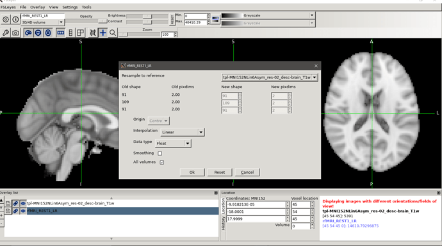Open the Data type Float dropdown
442x246 pixels.
pos(173,143)
